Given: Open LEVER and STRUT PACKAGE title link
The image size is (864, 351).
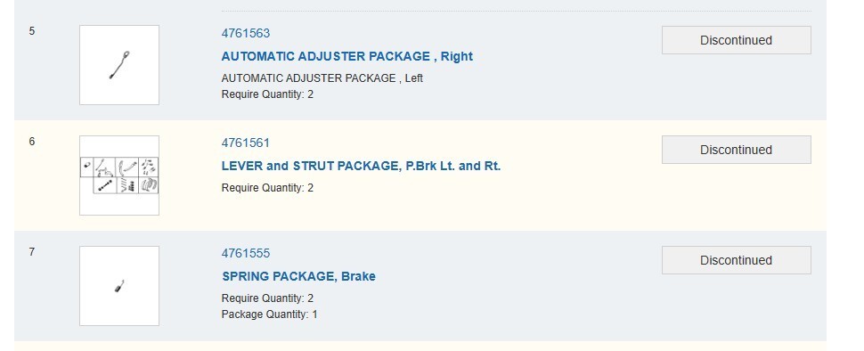Looking at the screenshot, I should pyautogui.click(x=361, y=166).
